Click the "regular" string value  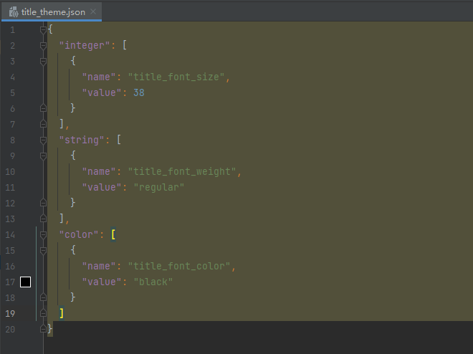[158, 187]
